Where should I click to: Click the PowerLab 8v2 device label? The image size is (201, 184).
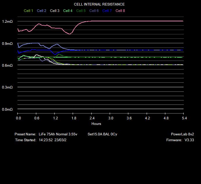click(x=182, y=134)
